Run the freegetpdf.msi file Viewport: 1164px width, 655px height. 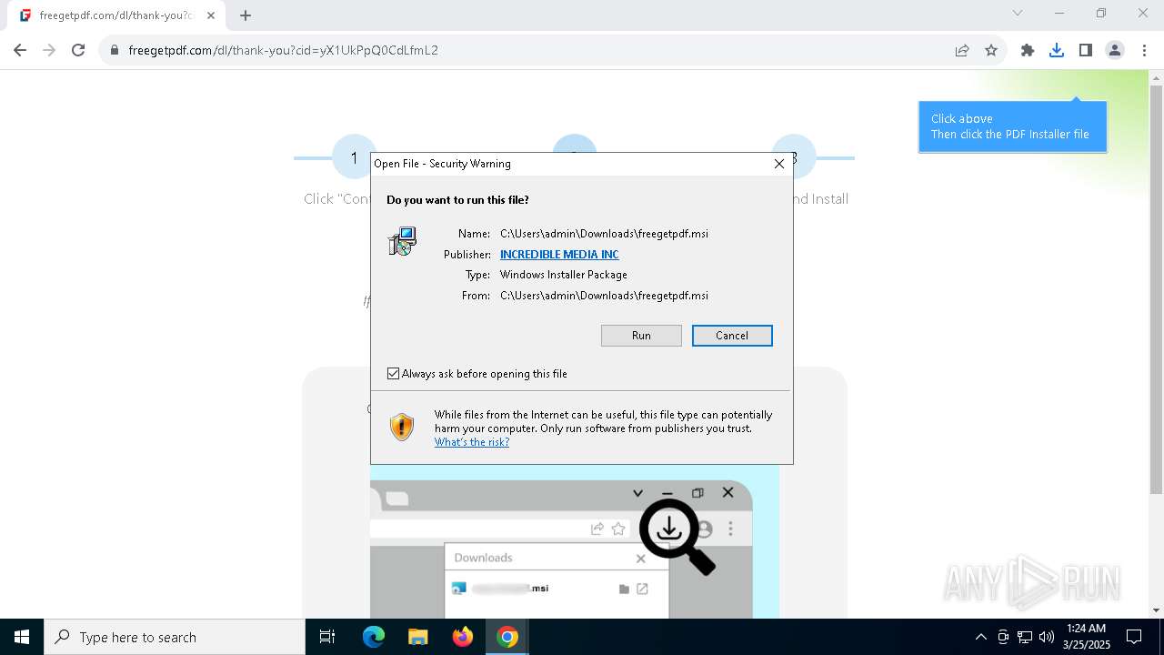641,336
